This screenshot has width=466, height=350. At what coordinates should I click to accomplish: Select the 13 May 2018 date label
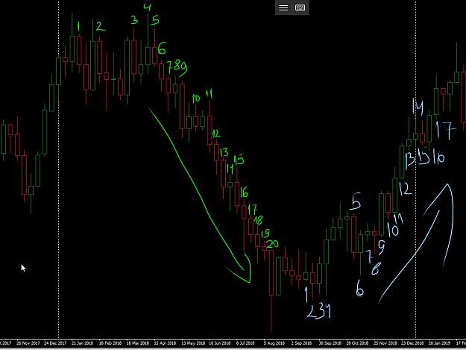(193, 343)
